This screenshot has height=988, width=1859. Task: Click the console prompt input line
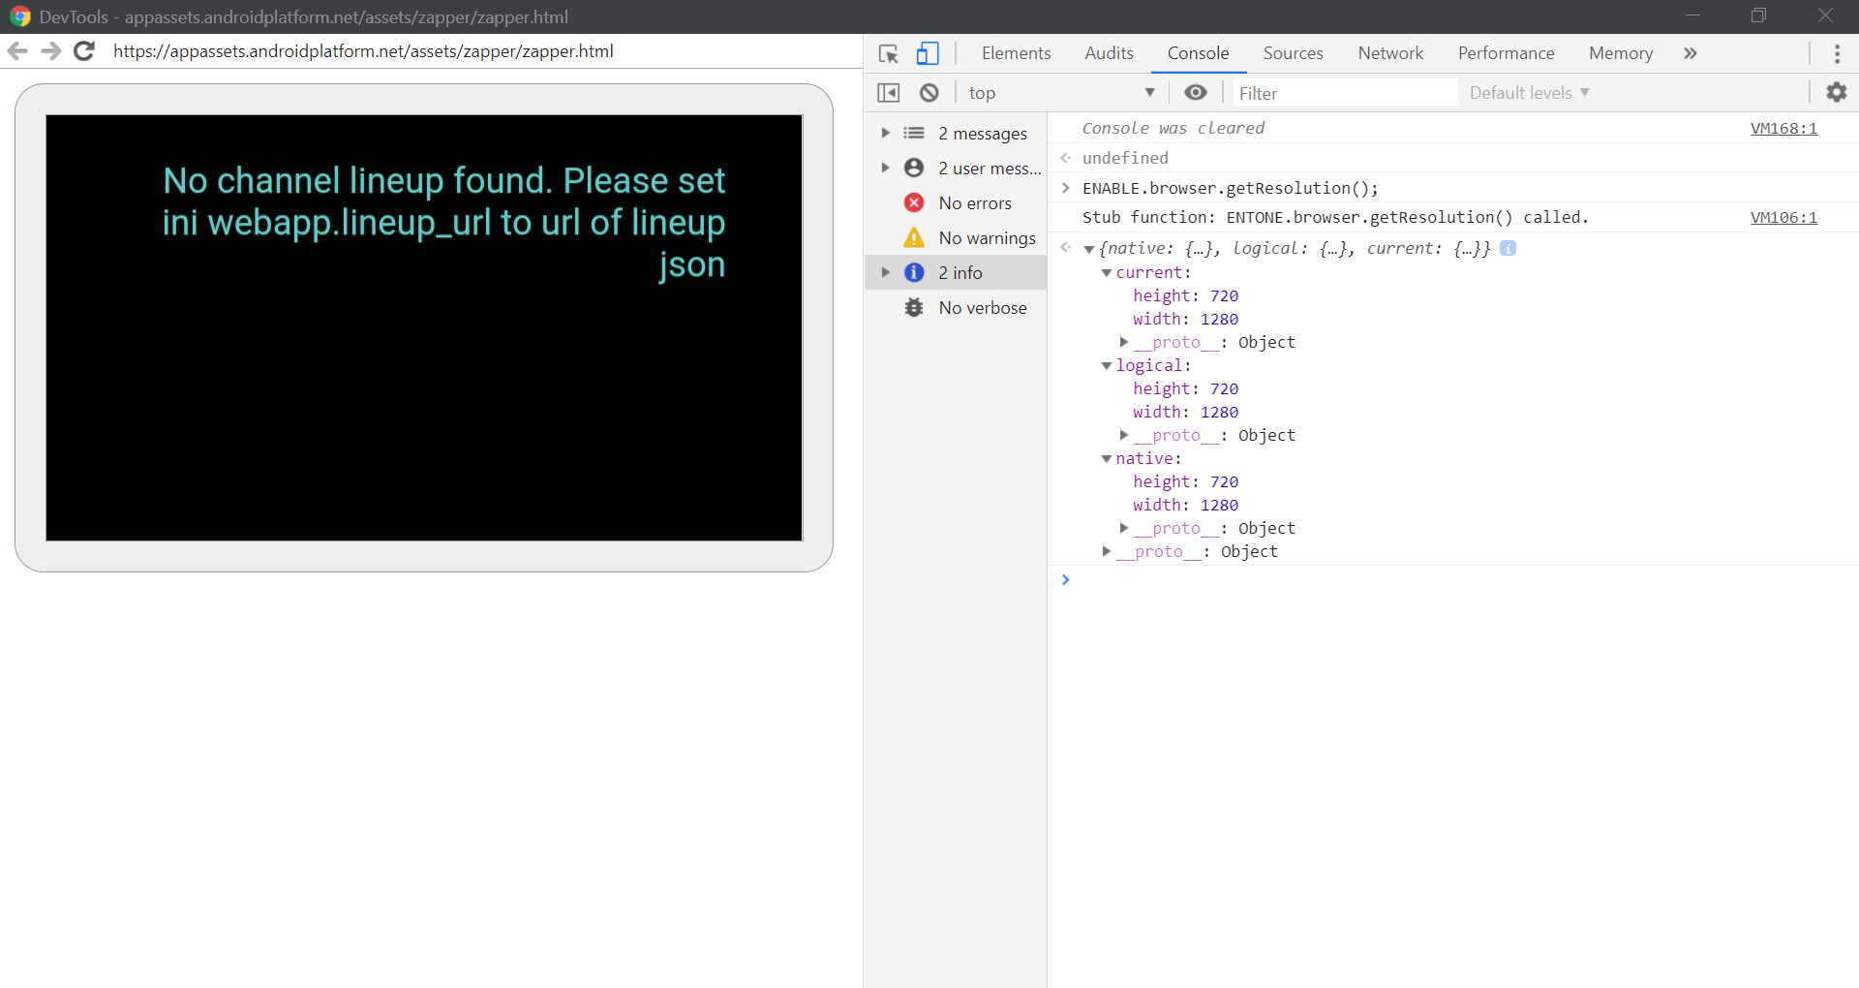(x=1452, y=579)
